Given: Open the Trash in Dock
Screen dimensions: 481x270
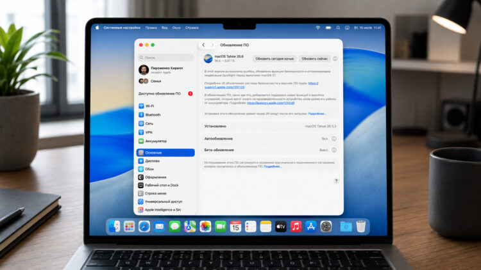Looking at the screenshot, I should [x=360, y=227].
